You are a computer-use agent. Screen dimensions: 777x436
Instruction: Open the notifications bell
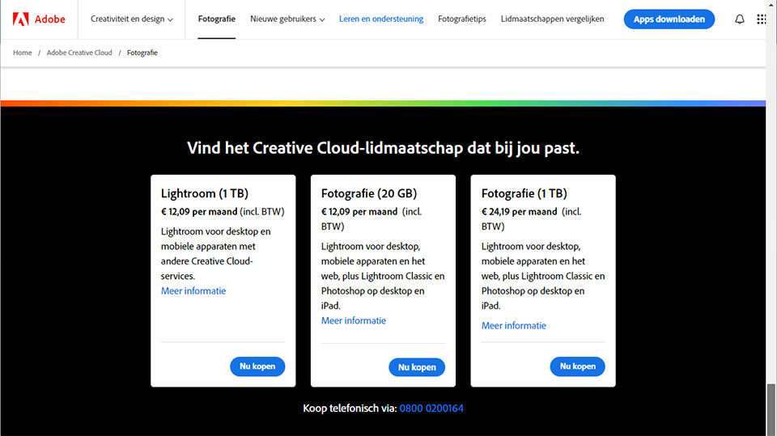point(739,19)
